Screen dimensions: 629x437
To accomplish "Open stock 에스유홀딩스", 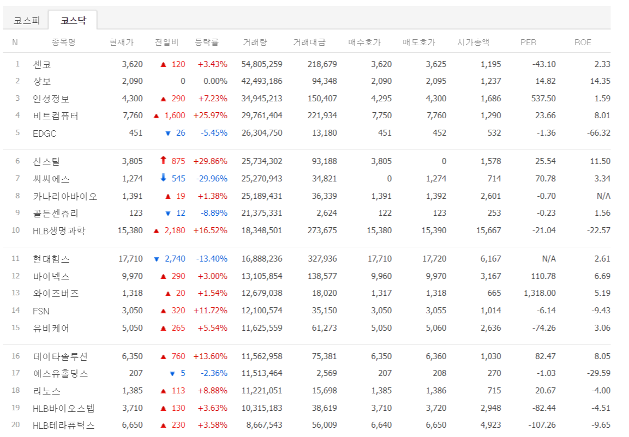I will pyautogui.click(x=60, y=374).
